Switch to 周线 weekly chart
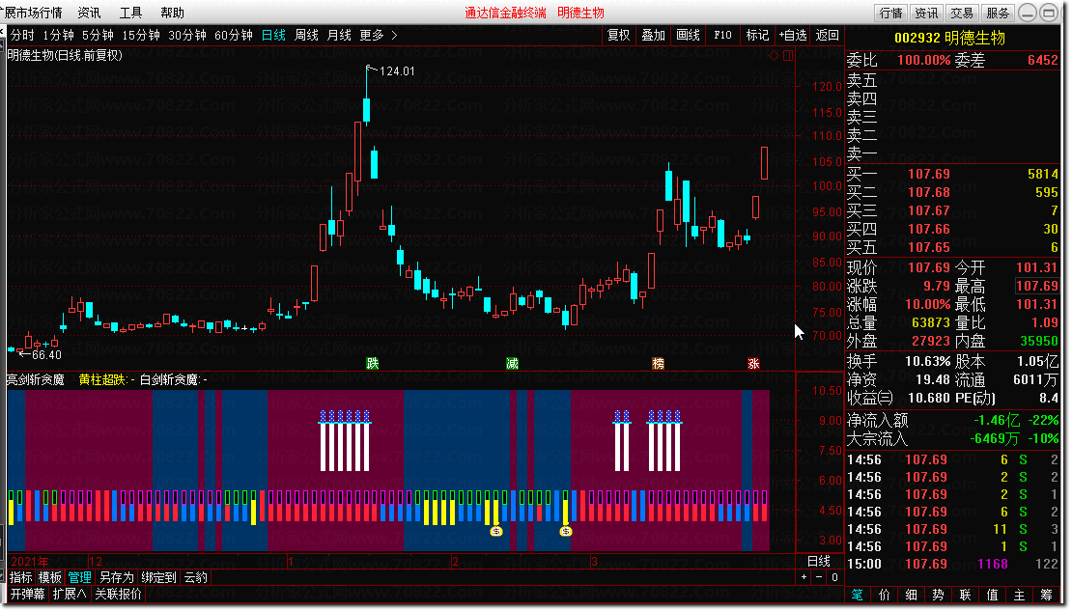Screen dimensions: 1072x611 tap(306, 35)
